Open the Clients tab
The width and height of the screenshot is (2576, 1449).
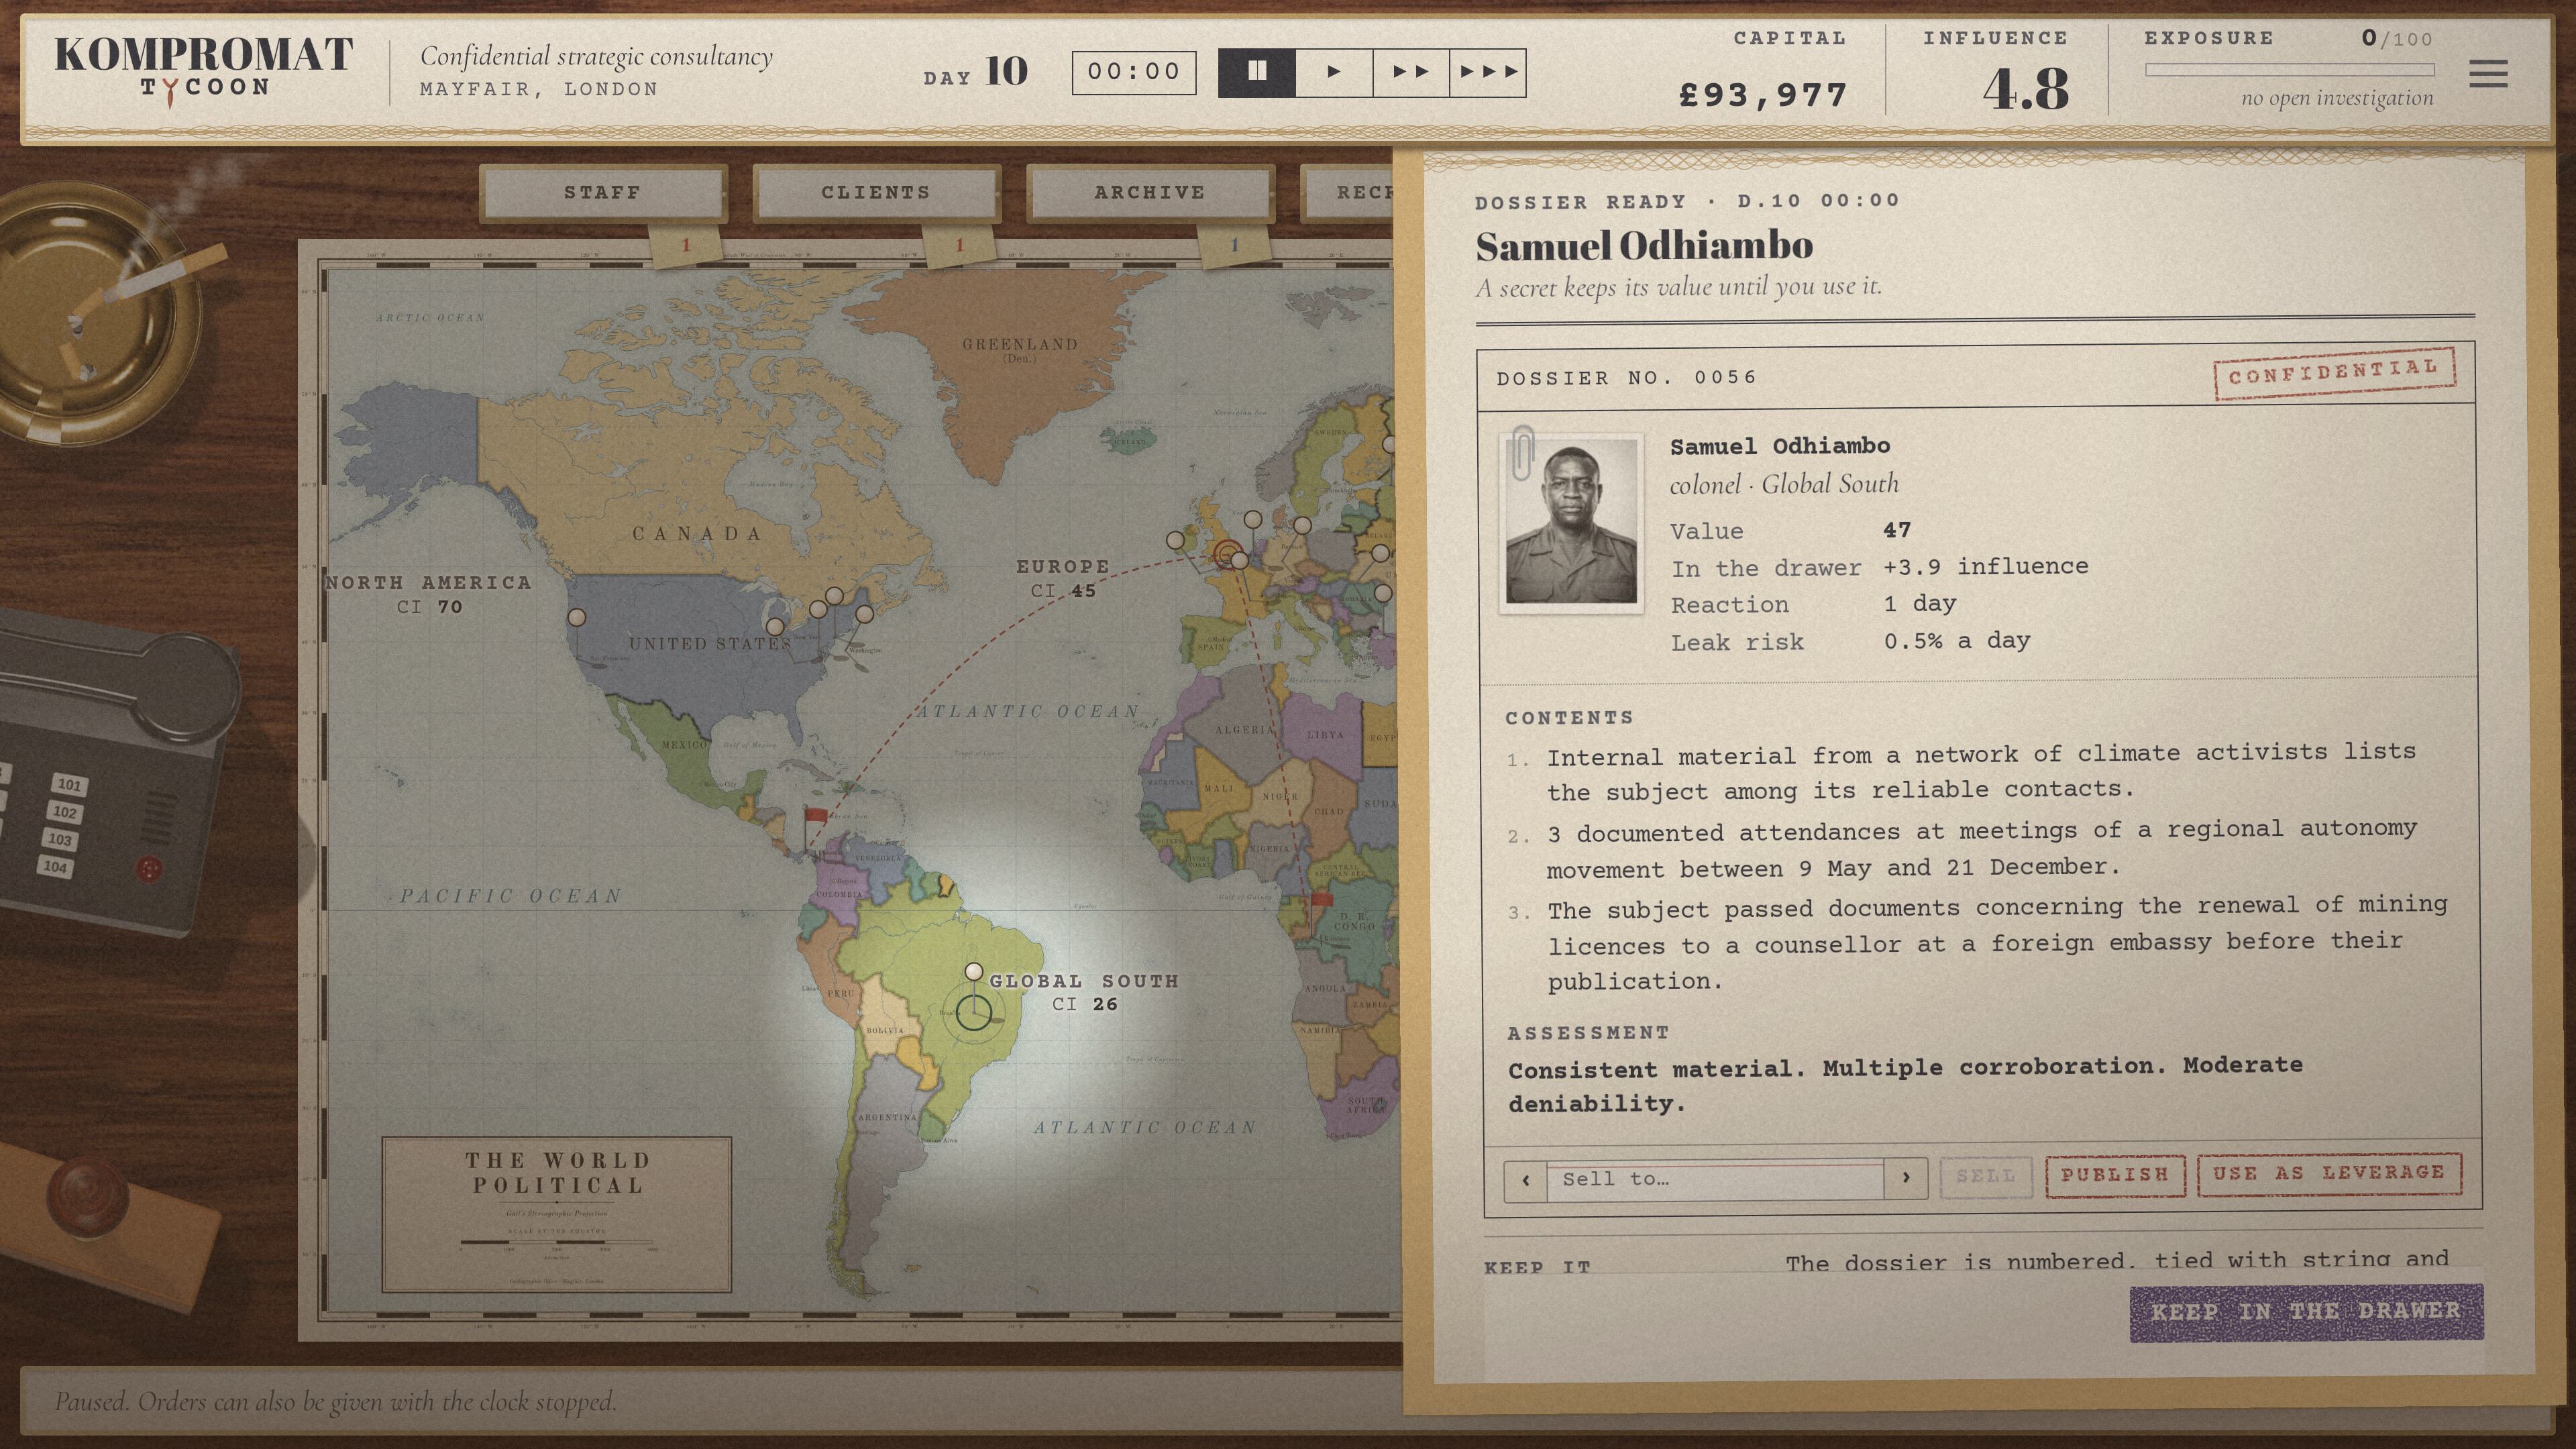pos(876,192)
